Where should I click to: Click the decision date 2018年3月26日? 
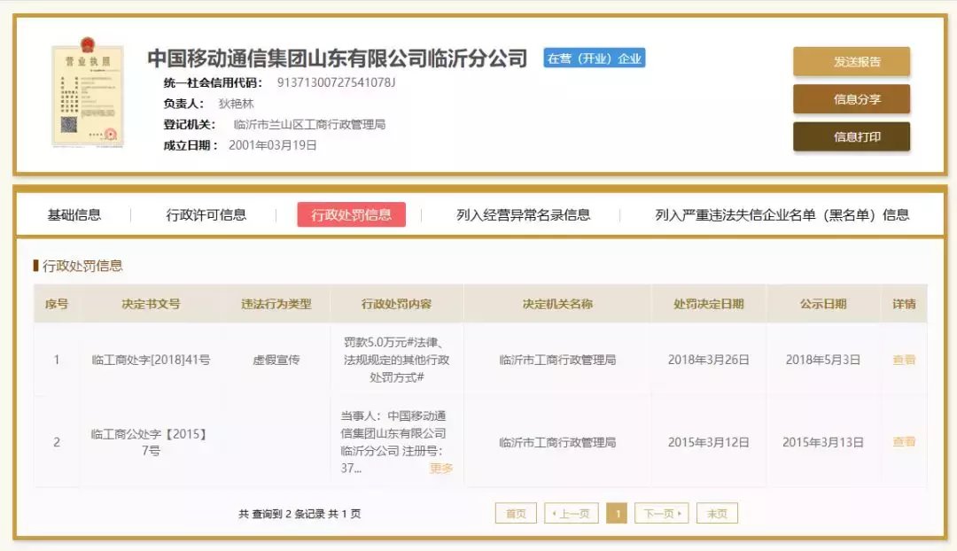coord(709,360)
